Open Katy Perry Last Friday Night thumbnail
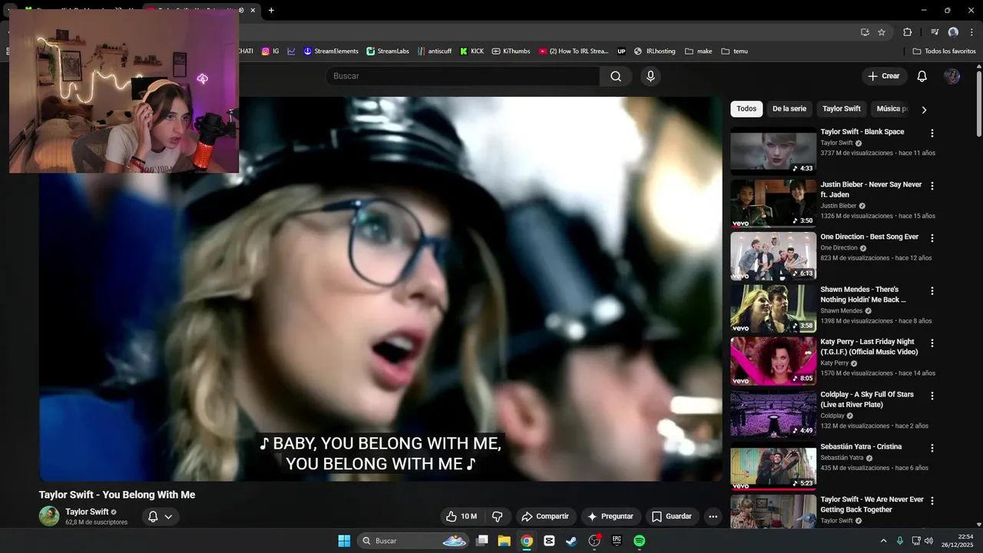983x553 pixels. click(x=773, y=361)
